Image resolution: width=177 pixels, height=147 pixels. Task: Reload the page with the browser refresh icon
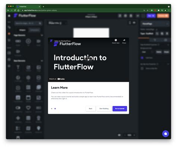[15, 10]
